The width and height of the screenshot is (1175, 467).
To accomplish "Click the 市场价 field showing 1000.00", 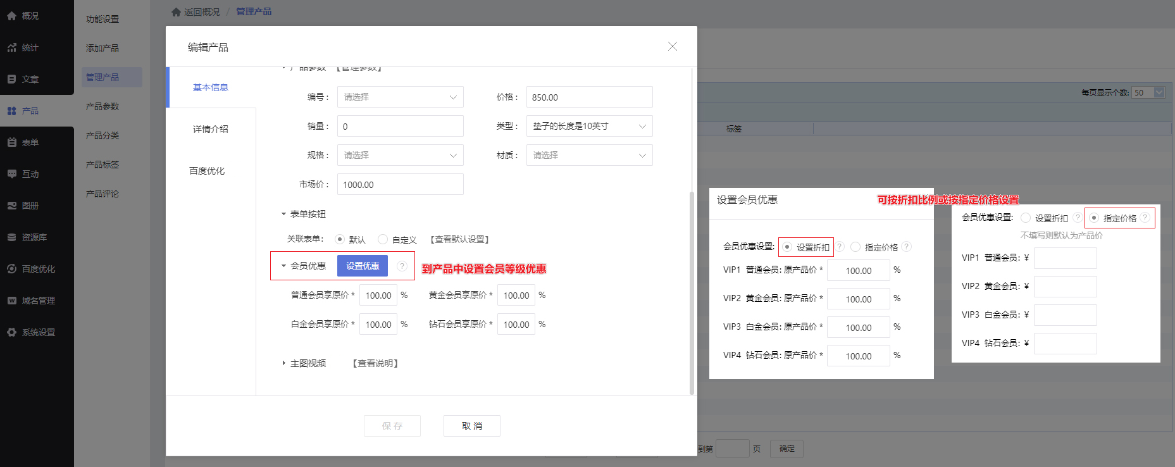I will coord(400,184).
